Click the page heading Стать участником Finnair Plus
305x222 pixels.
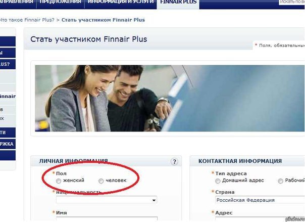89,39
